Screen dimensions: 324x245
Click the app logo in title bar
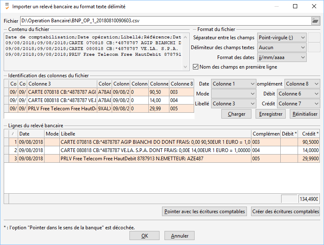point(7,6)
